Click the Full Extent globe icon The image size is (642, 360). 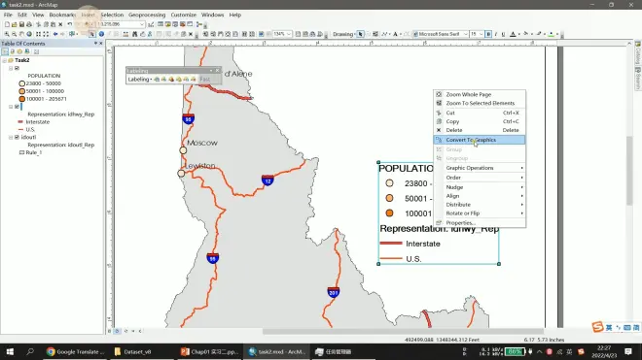29,34
